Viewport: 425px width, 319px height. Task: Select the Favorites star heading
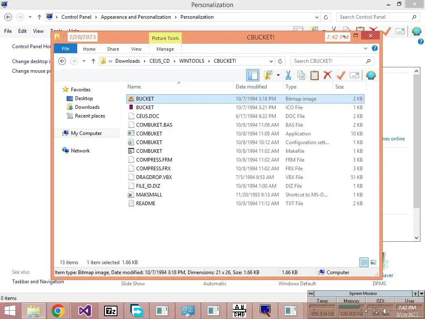pyautogui.click(x=81, y=90)
